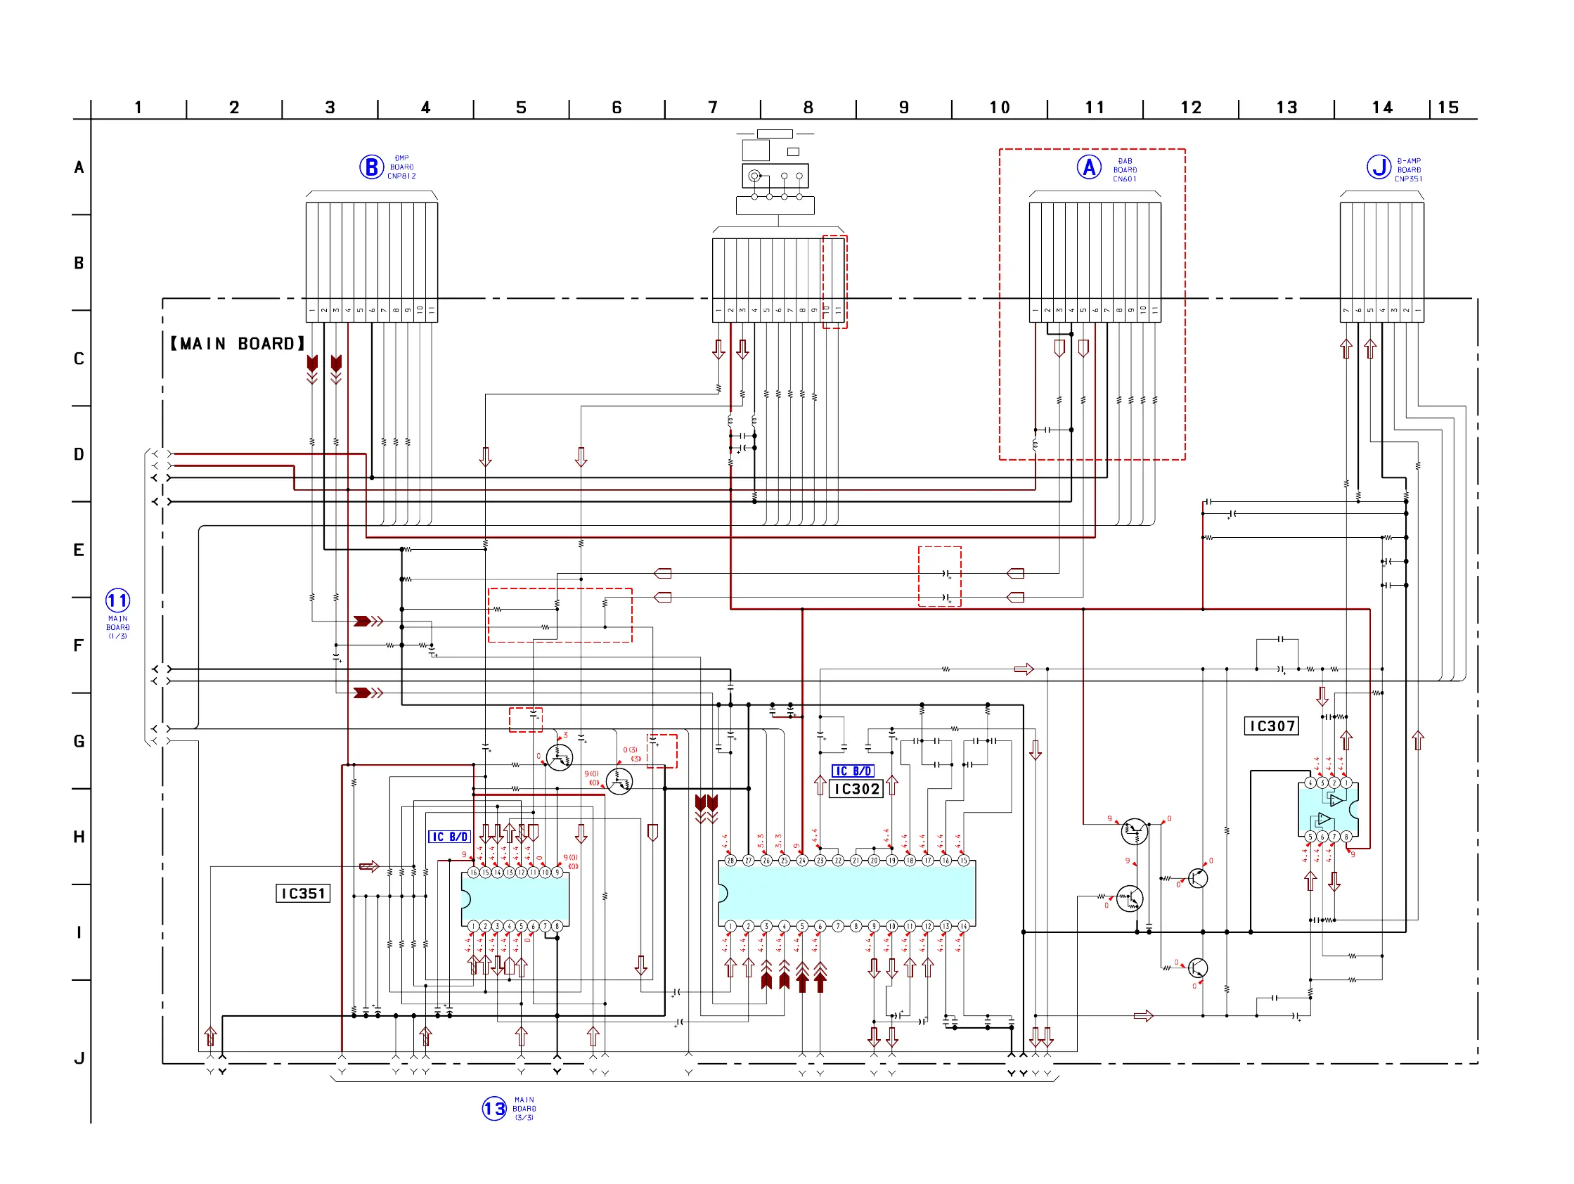
Task: Click the MAIN BOARD title text
Action: point(238,344)
